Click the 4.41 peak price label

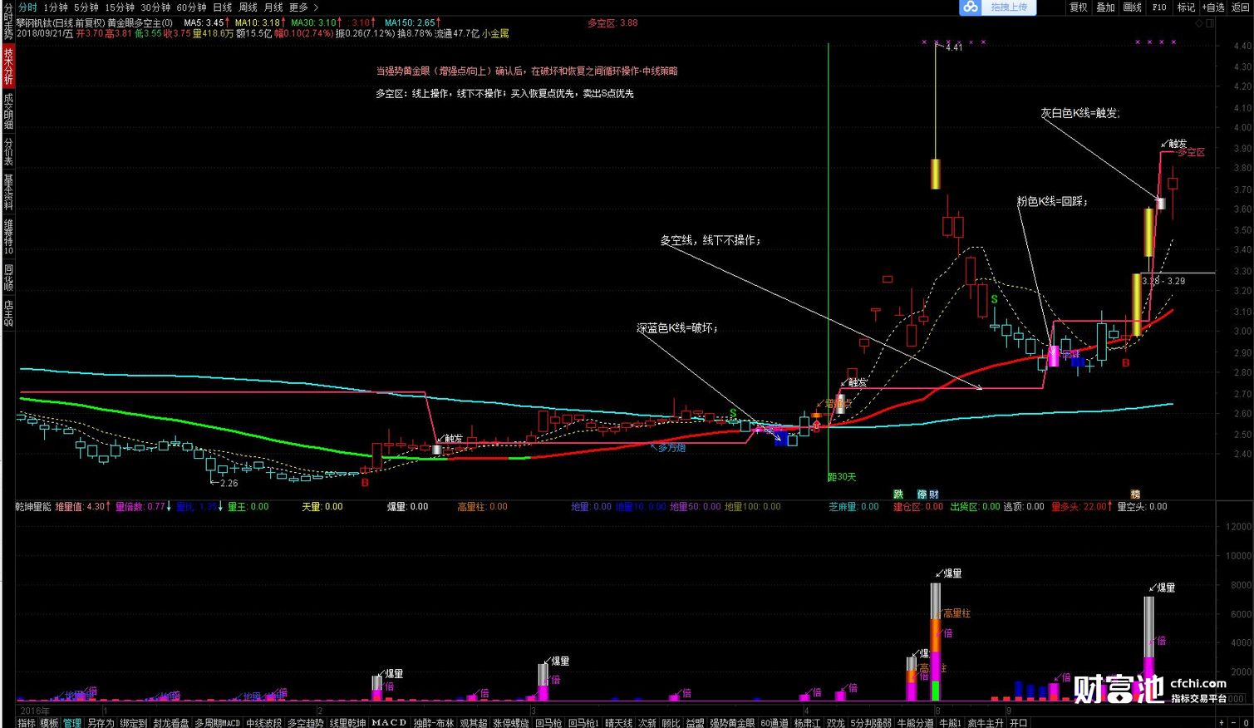[x=954, y=47]
